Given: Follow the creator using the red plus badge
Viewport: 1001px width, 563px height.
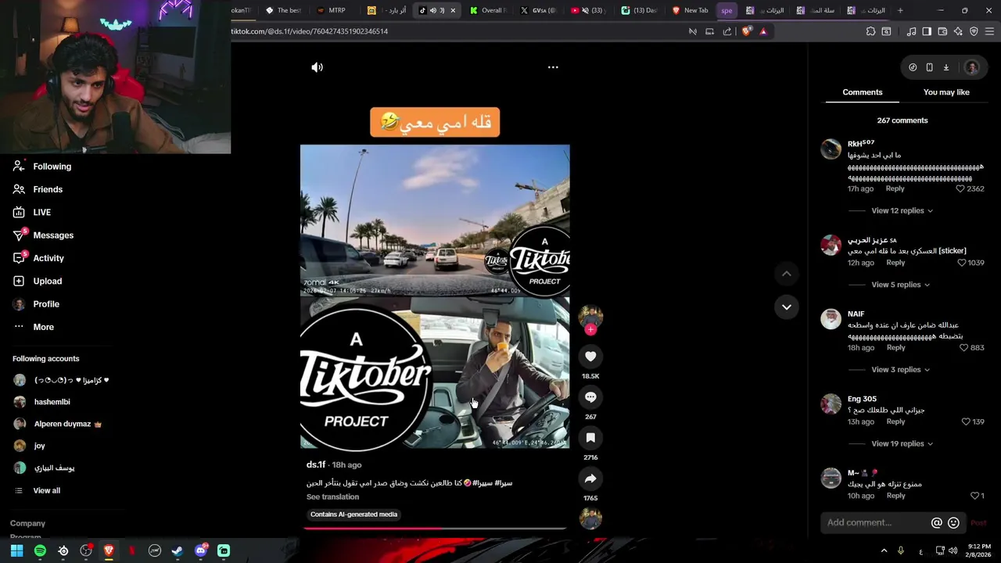Looking at the screenshot, I should [x=590, y=330].
